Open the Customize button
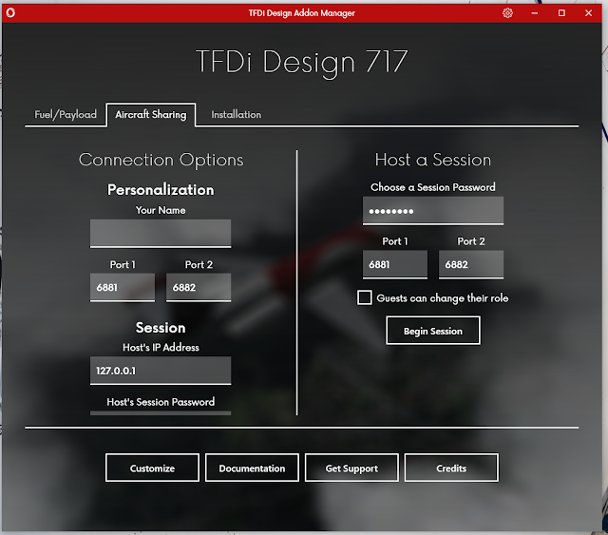The width and height of the screenshot is (608, 535). click(x=152, y=468)
